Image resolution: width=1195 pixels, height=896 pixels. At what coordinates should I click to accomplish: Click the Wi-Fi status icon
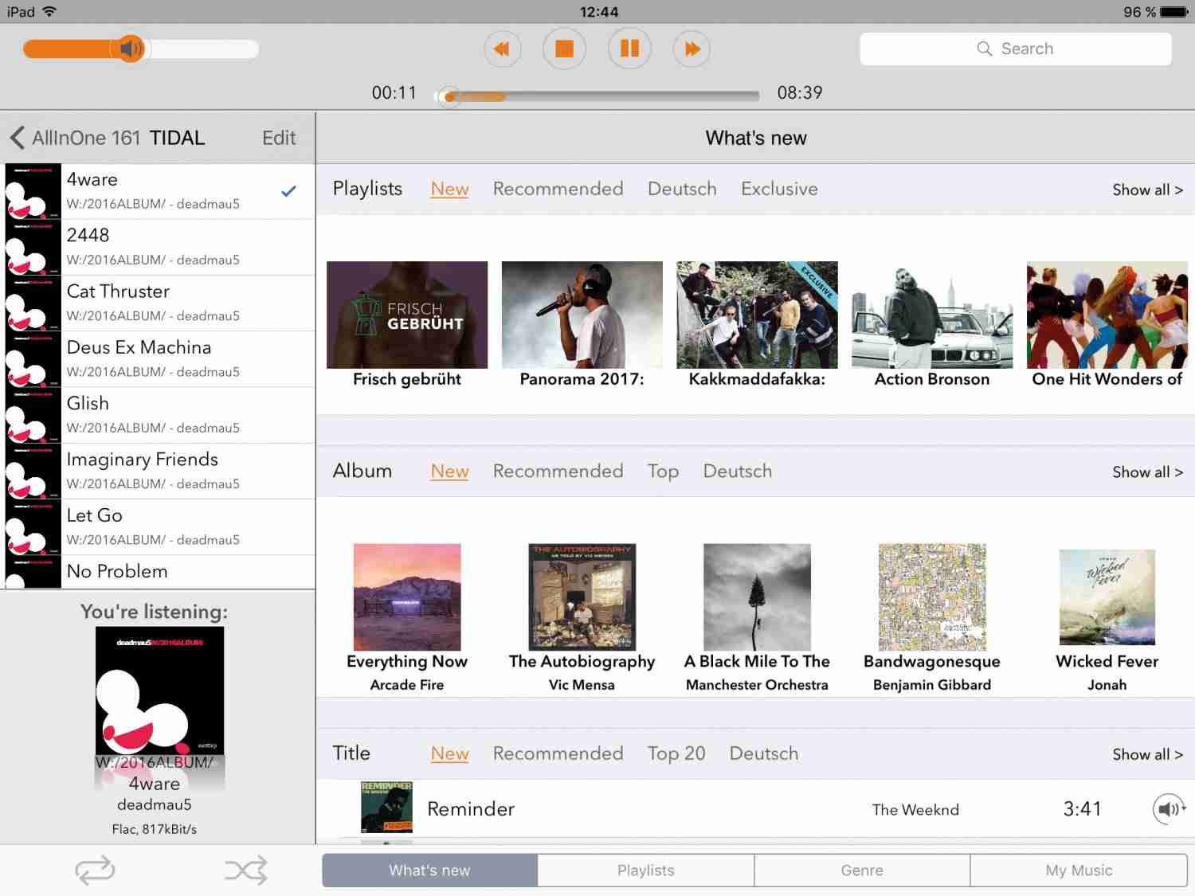(x=49, y=11)
